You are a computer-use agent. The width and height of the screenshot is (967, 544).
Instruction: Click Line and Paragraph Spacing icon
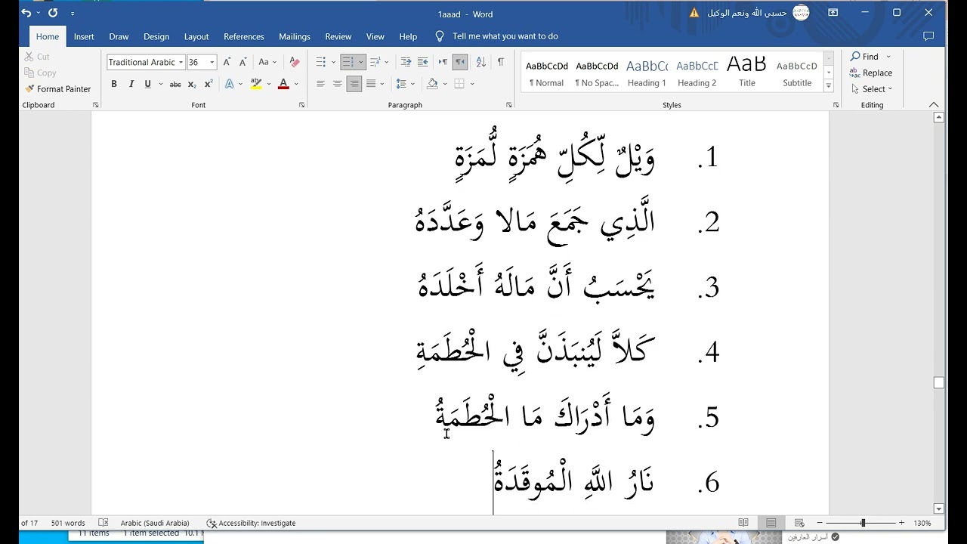pos(401,84)
